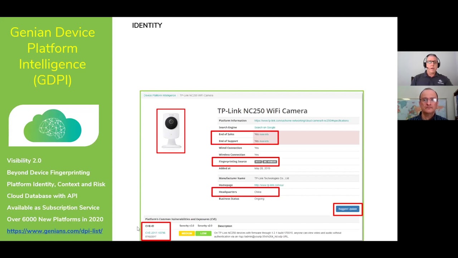
Task: Click the CVE-ID column header
Action: (150, 226)
